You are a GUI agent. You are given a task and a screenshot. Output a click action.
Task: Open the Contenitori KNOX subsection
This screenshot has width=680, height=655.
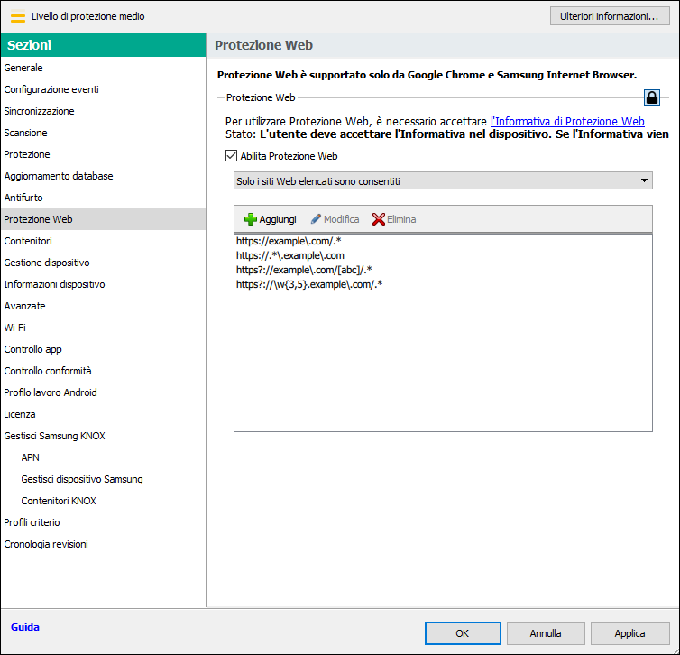[59, 501]
